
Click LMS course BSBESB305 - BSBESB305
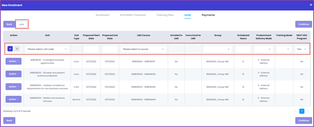pos(143,87)
